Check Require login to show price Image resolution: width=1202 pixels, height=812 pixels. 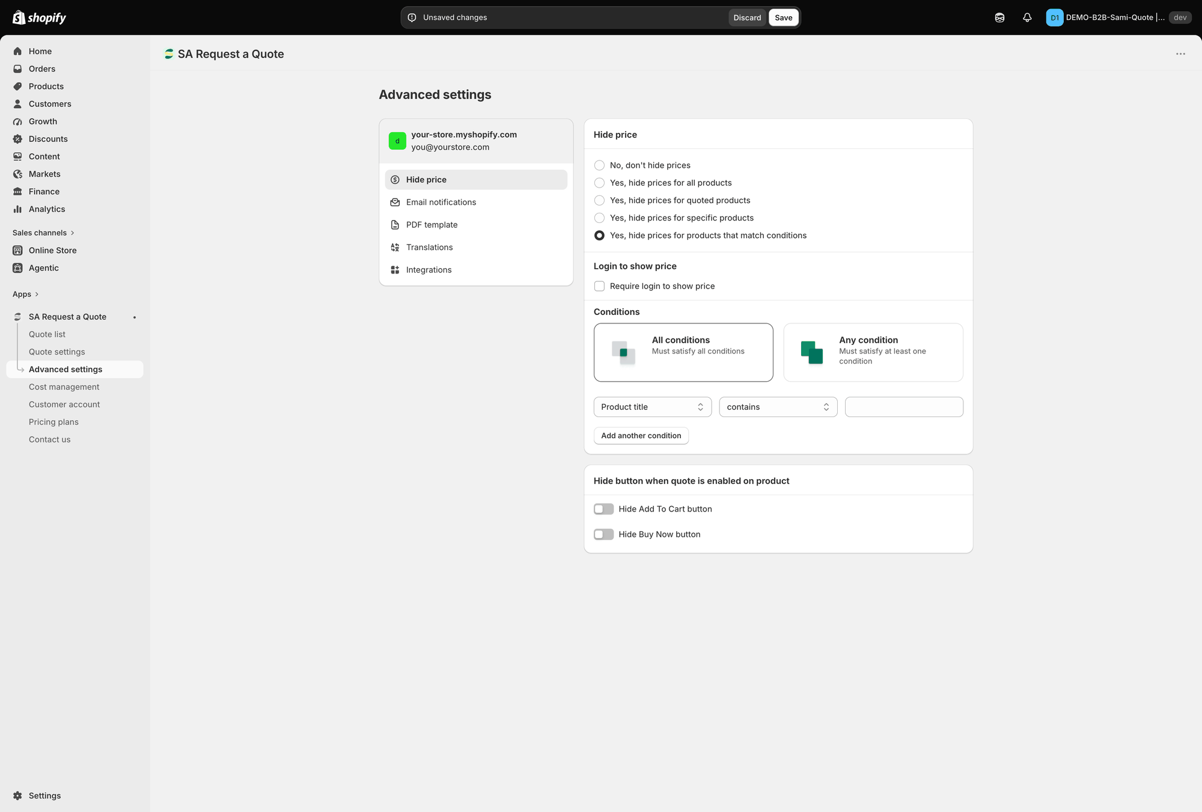599,286
